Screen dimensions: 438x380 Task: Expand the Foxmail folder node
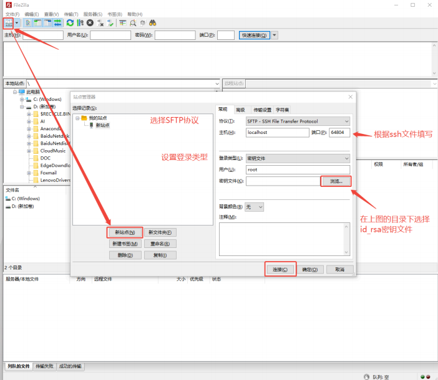click(x=29, y=173)
